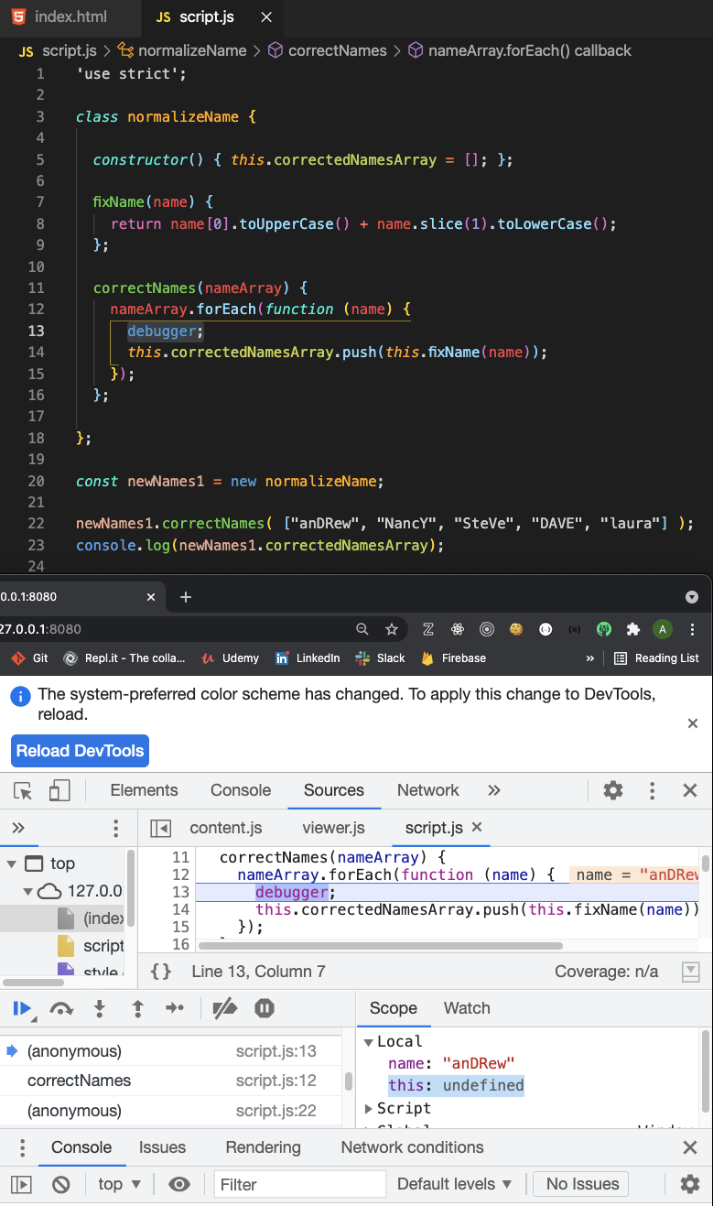Screen dimensions: 713x1206
Task: Toggle the Sources navigator sidebar
Action: (160, 828)
